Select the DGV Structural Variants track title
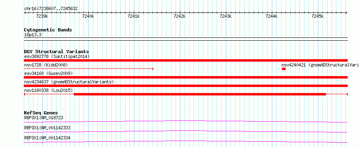 point(56,52)
